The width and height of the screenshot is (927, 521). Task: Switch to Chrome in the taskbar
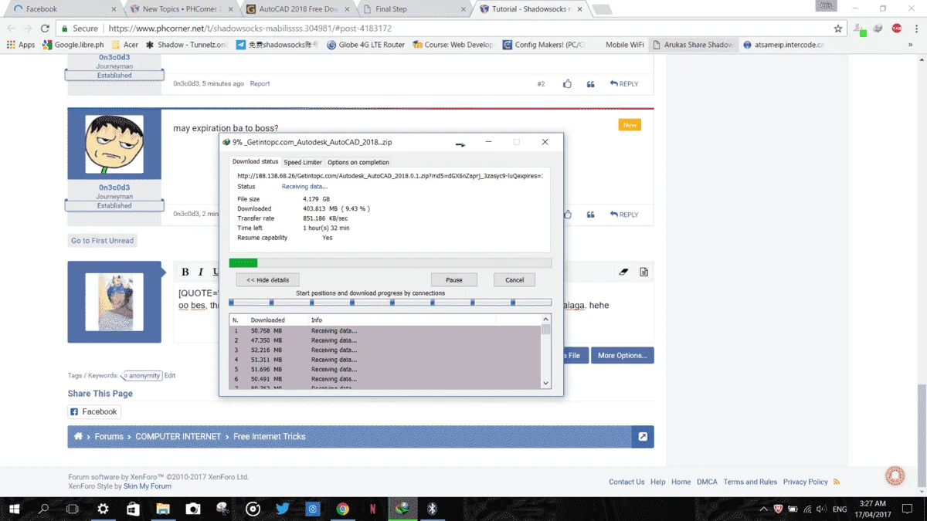tap(342, 509)
